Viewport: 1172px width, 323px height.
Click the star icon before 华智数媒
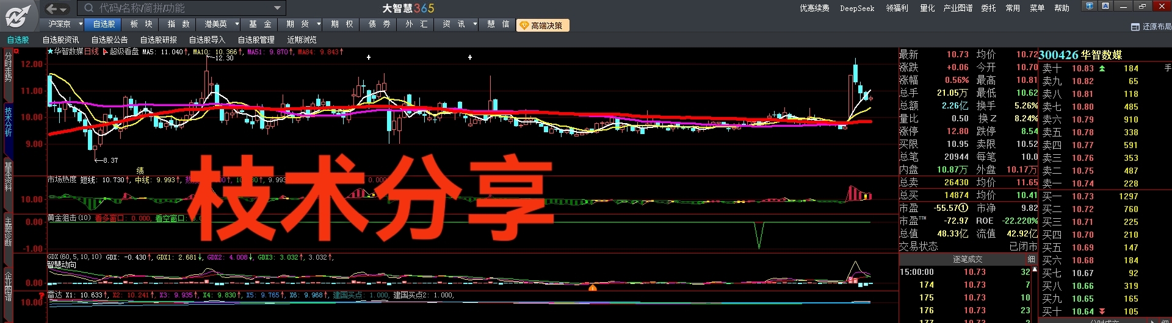[51, 52]
